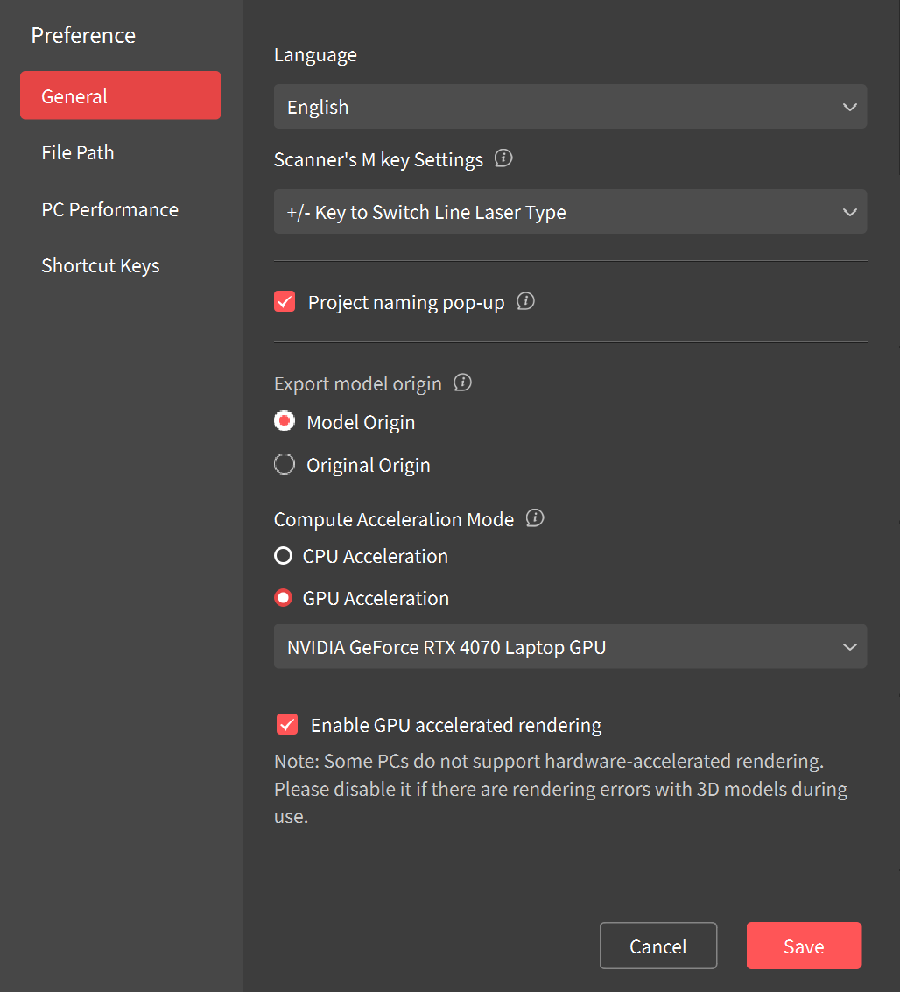Click the Cancel button
Screen dimensions: 900x992
[657, 946]
